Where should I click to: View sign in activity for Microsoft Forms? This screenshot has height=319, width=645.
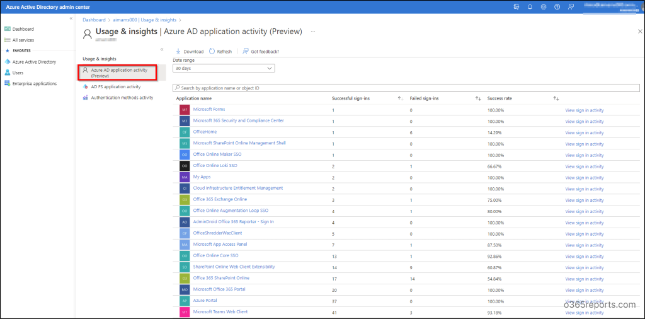pos(585,110)
